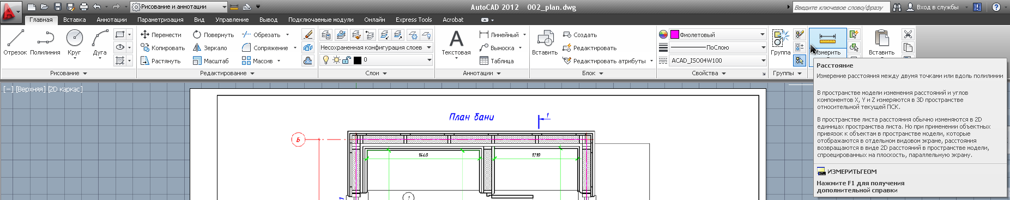This screenshot has height=200, width=1010.
Task: Switch to the Вставка ribbon tab
Action: 75,20
